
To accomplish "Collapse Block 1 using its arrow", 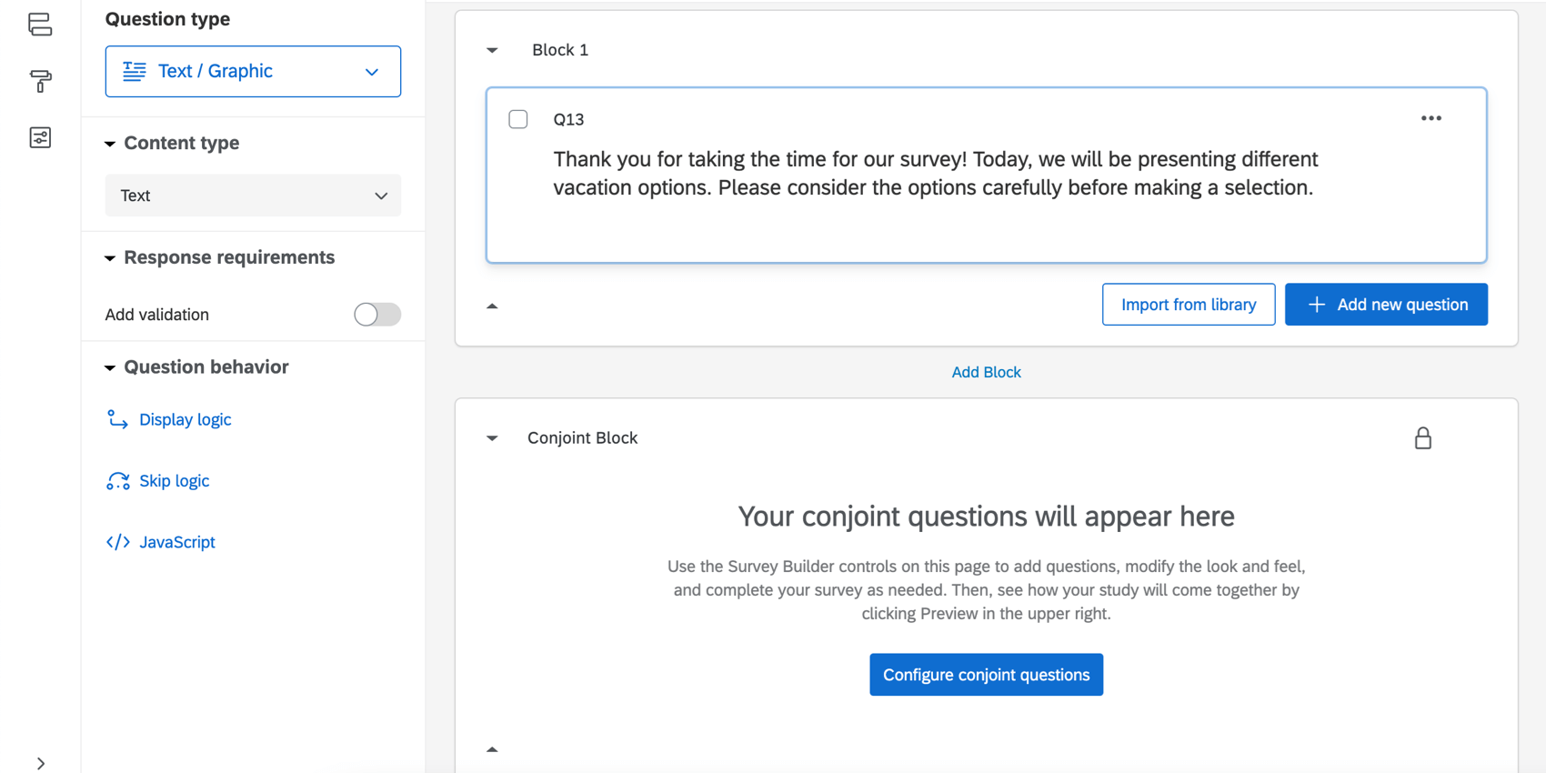I will [492, 50].
